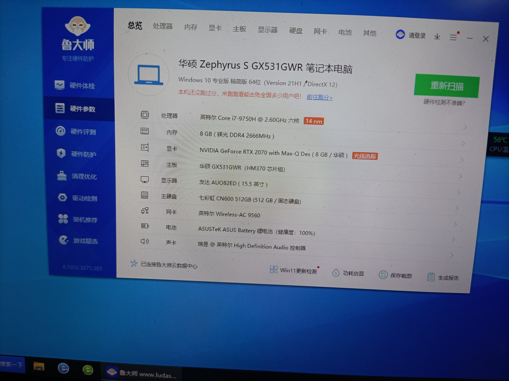Switch to the 其他 tab
The height and width of the screenshot is (381, 509).
[370, 33]
